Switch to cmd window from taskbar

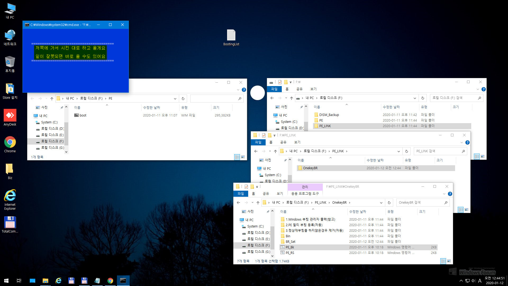[x=123, y=281]
